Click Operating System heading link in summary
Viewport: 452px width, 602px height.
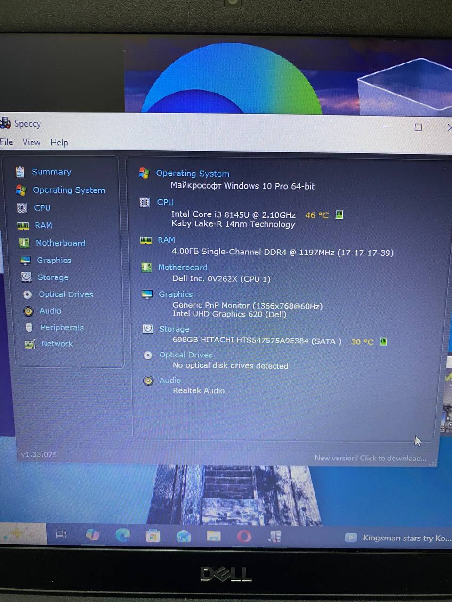pos(193,174)
